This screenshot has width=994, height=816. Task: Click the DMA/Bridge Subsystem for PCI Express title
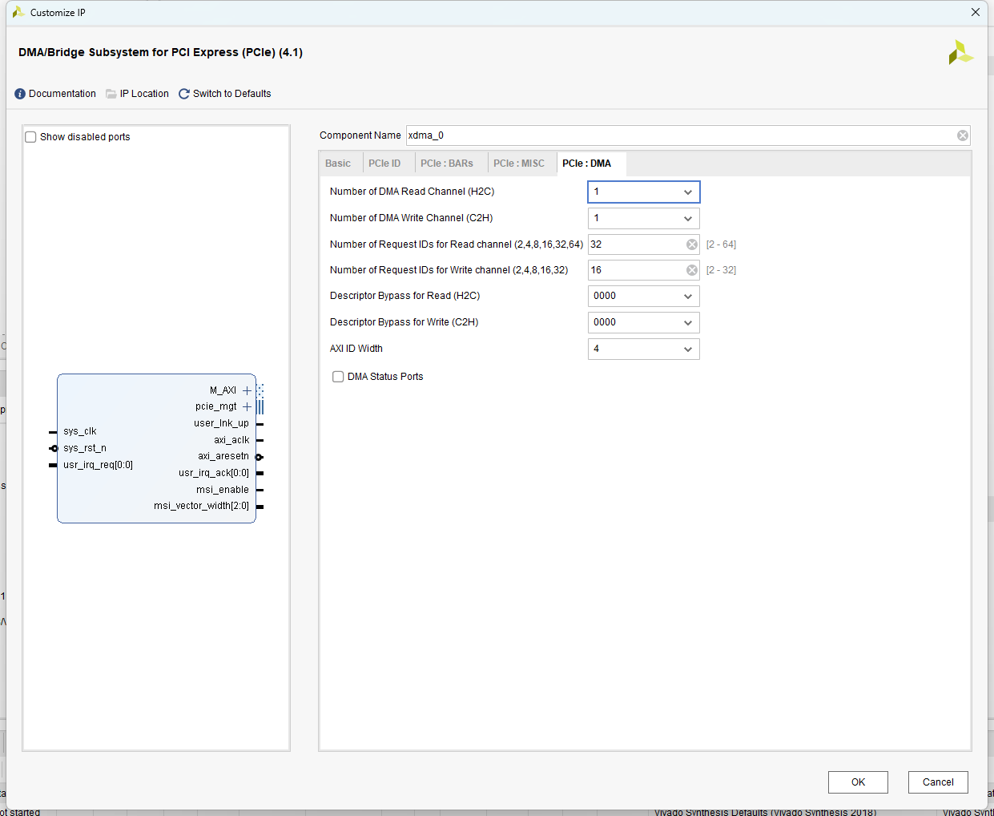(160, 52)
